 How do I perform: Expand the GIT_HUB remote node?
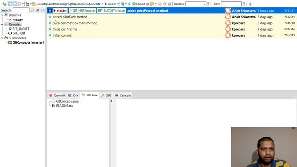pos(6,33)
